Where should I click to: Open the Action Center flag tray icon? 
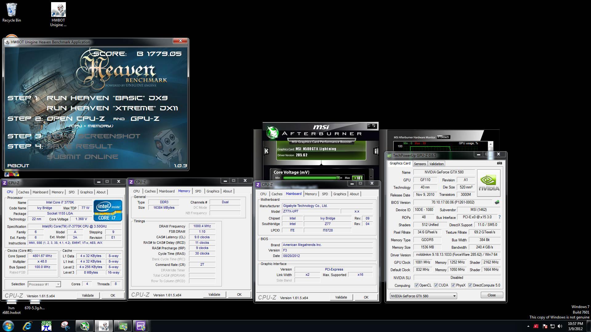tap(545, 326)
